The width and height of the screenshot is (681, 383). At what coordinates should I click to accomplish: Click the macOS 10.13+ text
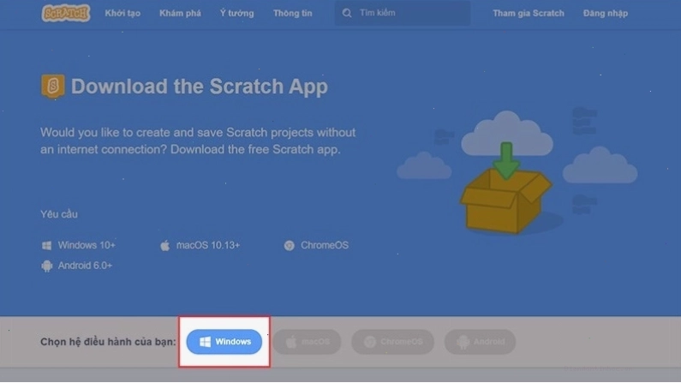pos(208,245)
